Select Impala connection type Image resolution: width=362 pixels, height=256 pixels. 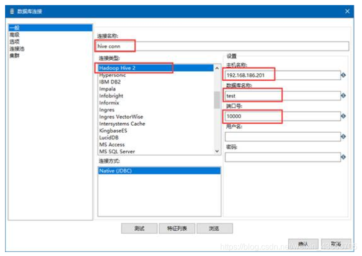pos(108,89)
